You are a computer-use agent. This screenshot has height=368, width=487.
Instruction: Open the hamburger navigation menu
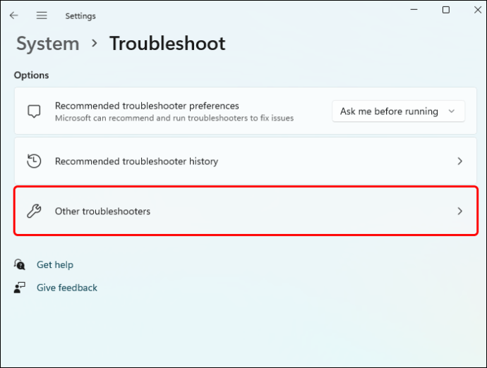pos(42,16)
